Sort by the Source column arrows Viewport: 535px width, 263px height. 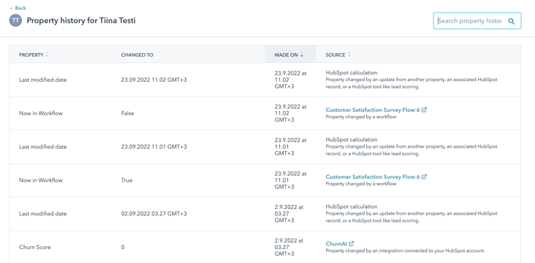(349, 55)
